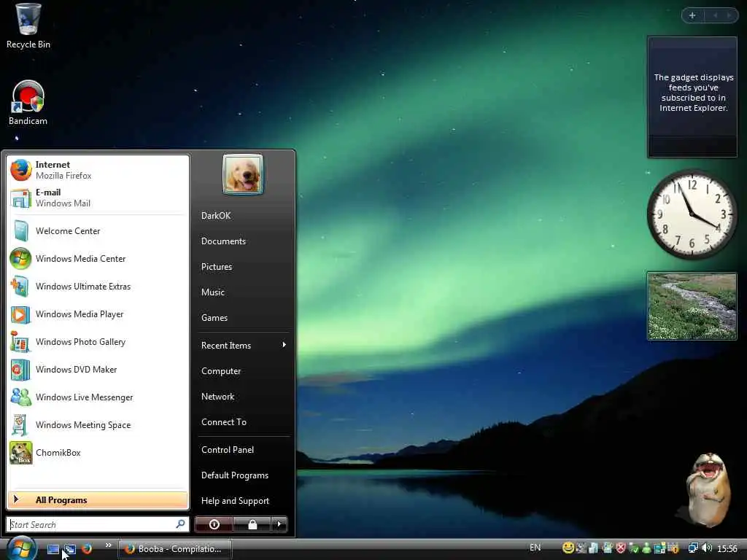Viewport: 747px width, 560px height.
Task: Launch Windows Mail E-mail entry
Action: pos(98,198)
